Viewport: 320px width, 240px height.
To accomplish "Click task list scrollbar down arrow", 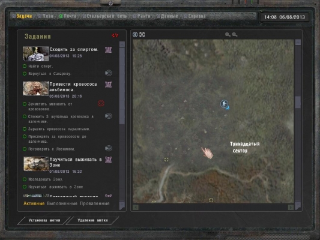I will (122, 205).
